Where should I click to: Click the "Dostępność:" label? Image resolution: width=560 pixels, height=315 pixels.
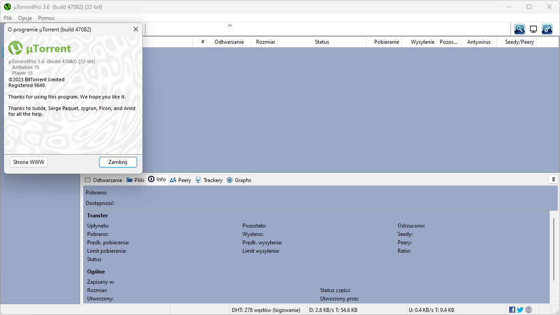(100, 203)
